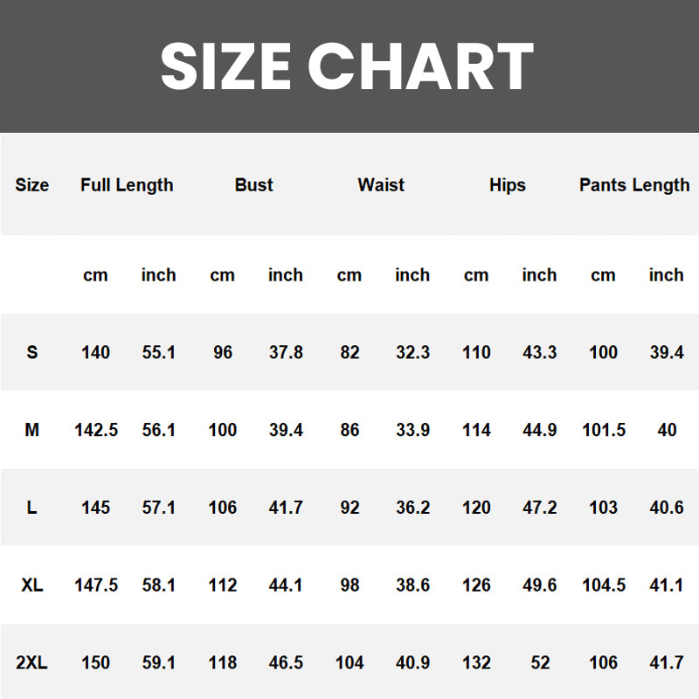Click the 101.5 pants length value

(x=603, y=431)
